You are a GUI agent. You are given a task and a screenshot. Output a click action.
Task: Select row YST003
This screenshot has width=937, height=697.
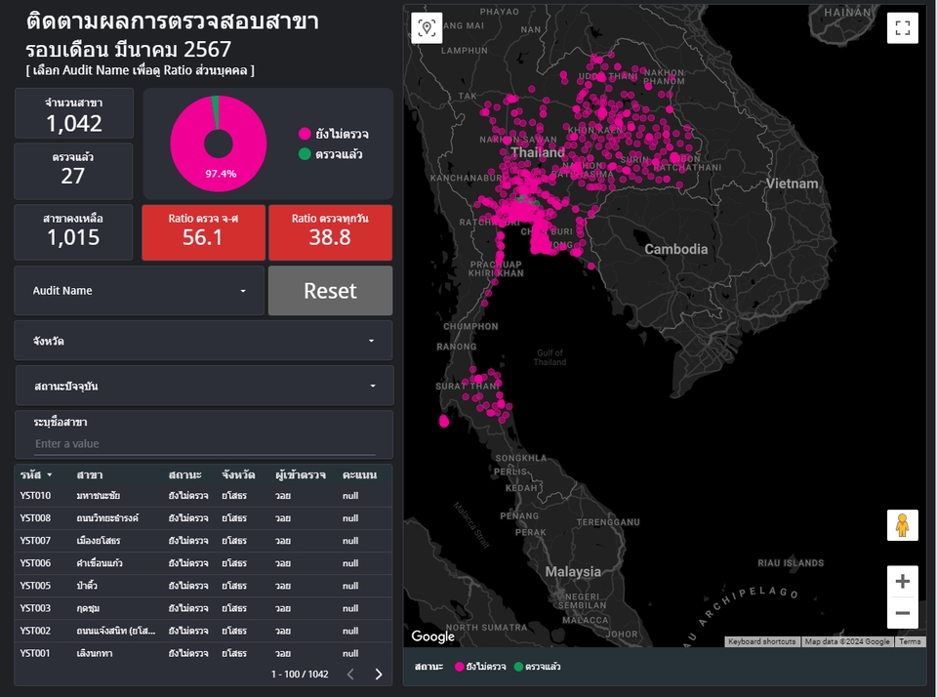coord(204,608)
